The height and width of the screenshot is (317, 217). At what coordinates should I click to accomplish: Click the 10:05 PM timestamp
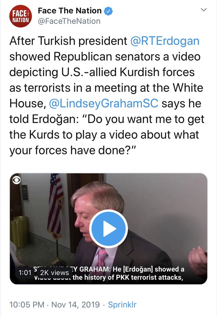click(x=27, y=304)
